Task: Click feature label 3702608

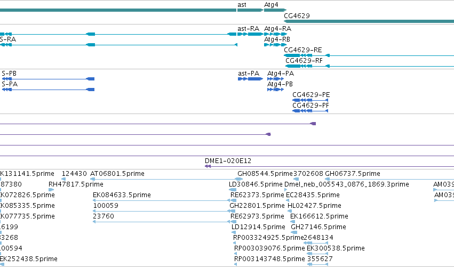Action: point(308,174)
